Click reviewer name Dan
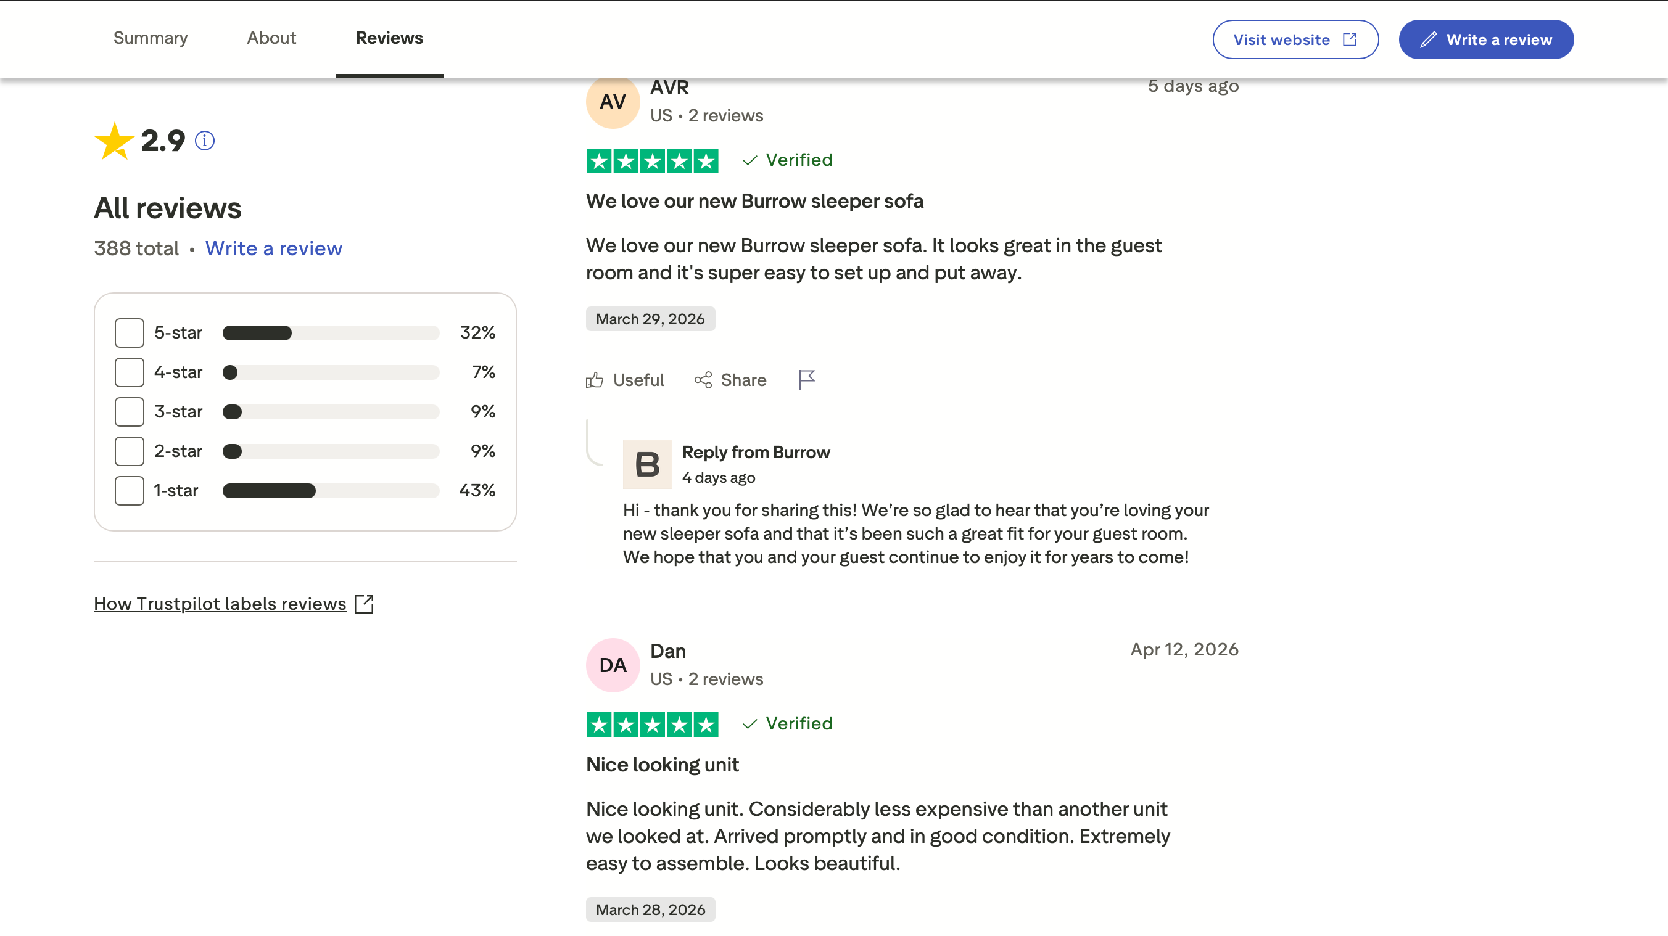 pyautogui.click(x=667, y=651)
